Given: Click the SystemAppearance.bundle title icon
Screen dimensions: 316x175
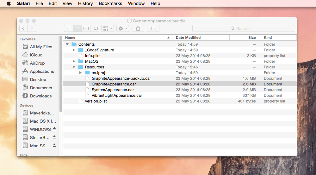Looking at the screenshot, I should point(129,21).
